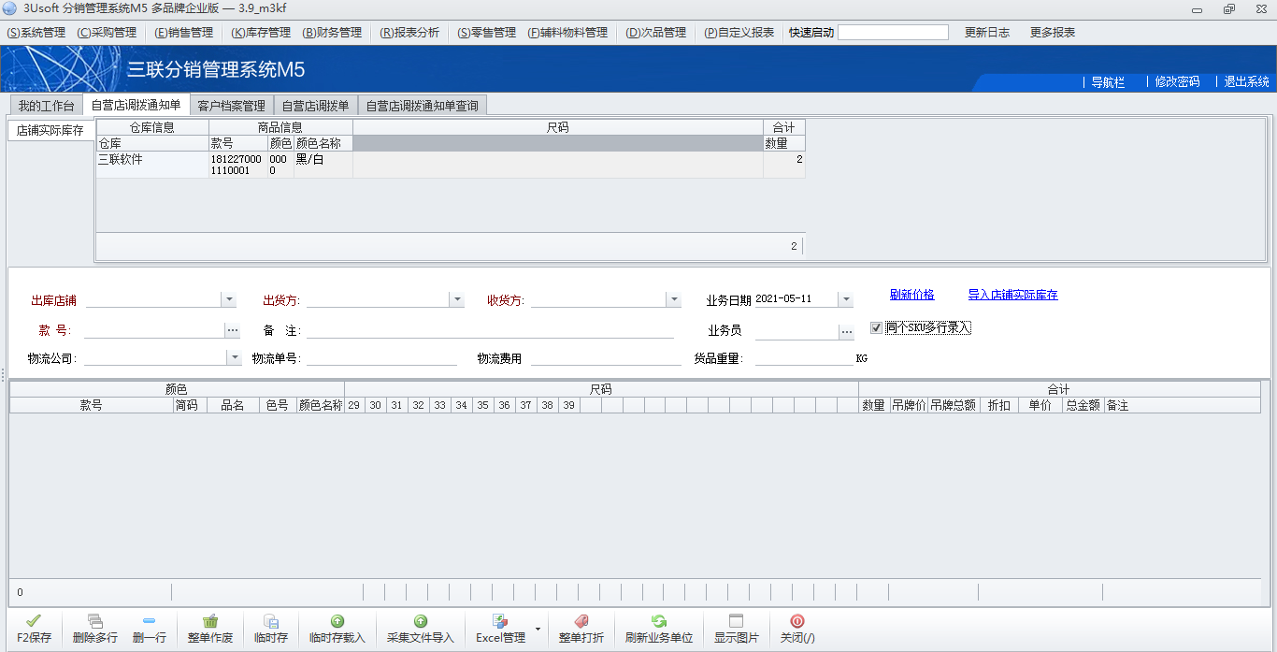Viewport: 1277px width, 652px height.
Task: Toggle the 同个SKU多行录入 checkbox
Action: click(x=876, y=327)
